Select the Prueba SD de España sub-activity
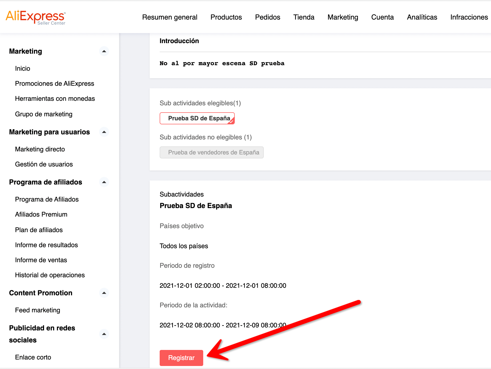 pyautogui.click(x=197, y=118)
